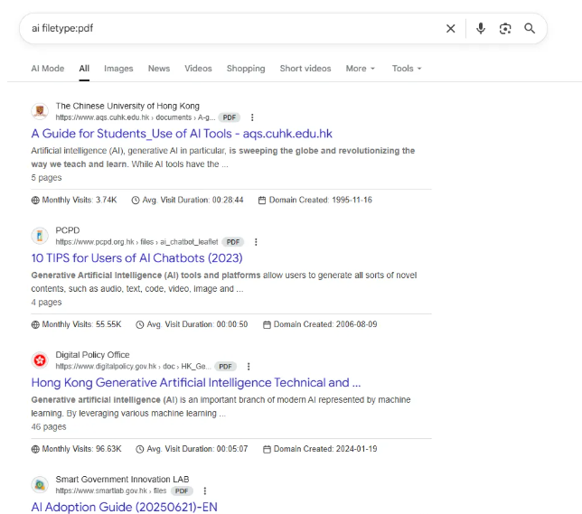Click the Digital Policy Office favicon
Screen dimensions: 582x514
click(x=40, y=360)
